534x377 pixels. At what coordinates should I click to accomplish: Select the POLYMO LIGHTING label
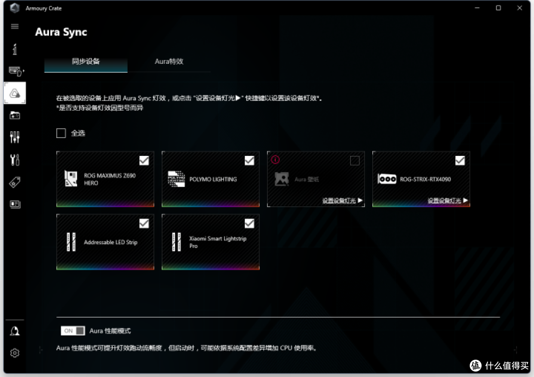point(213,179)
